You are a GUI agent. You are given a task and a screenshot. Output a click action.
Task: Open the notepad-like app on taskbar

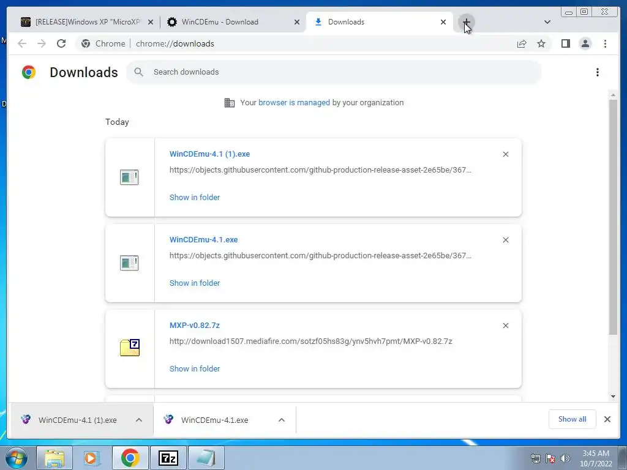click(x=206, y=458)
